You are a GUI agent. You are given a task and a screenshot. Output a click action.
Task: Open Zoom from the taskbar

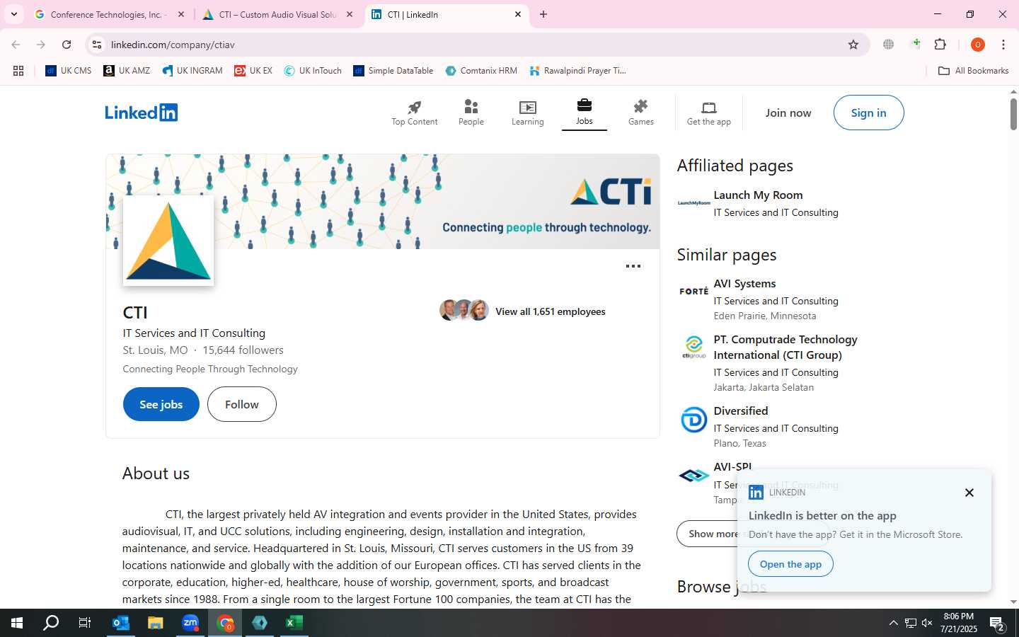point(190,623)
